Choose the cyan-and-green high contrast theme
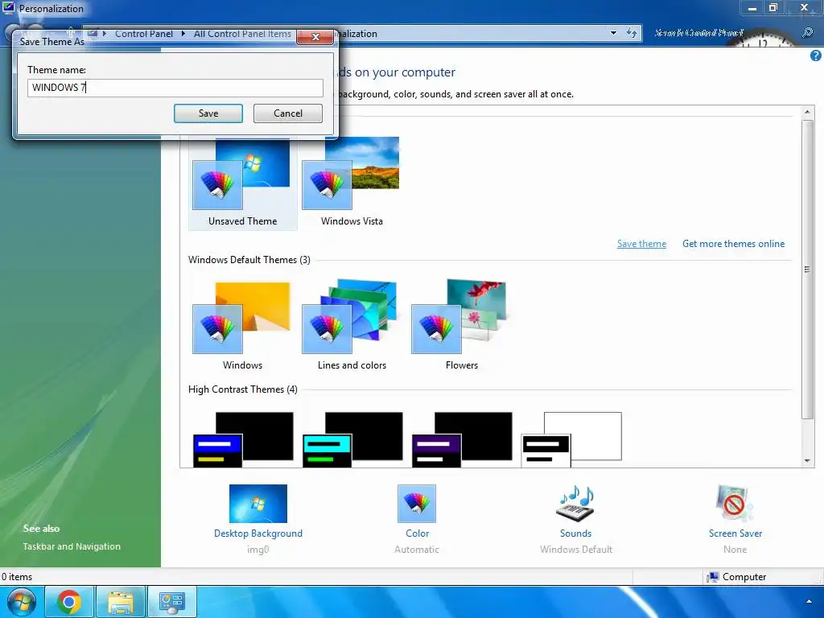The height and width of the screenshot is (618, 824). 352,439
